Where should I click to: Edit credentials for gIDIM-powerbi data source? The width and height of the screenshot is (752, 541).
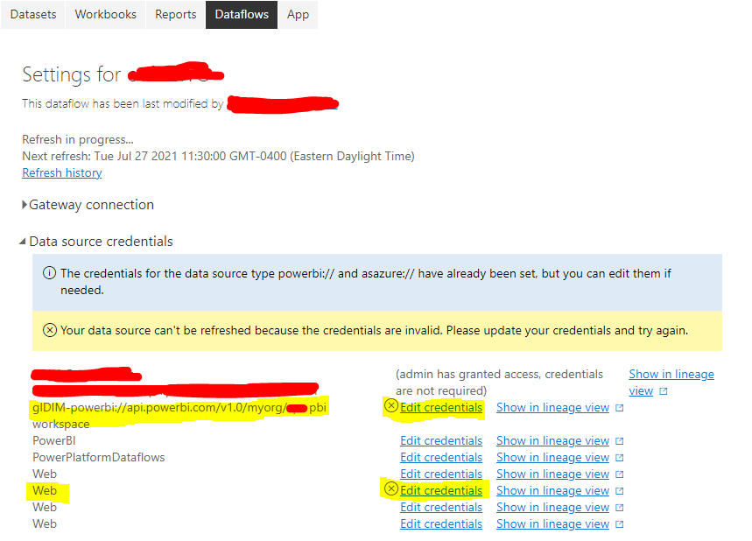[441, 408]
